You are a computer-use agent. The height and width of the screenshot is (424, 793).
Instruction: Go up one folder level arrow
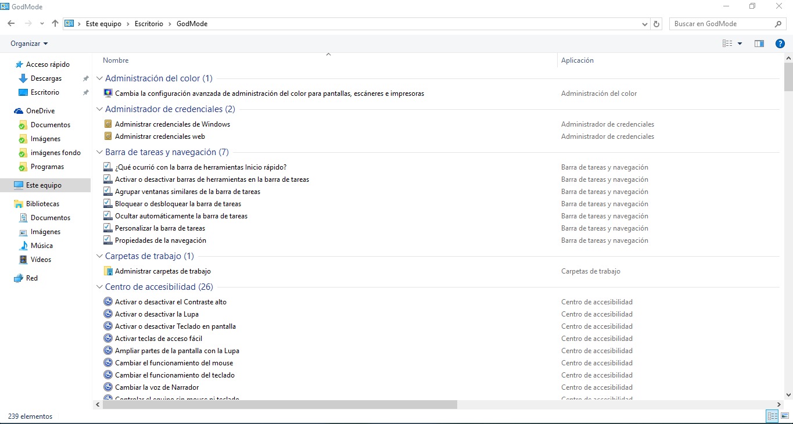tap(55, 24)
